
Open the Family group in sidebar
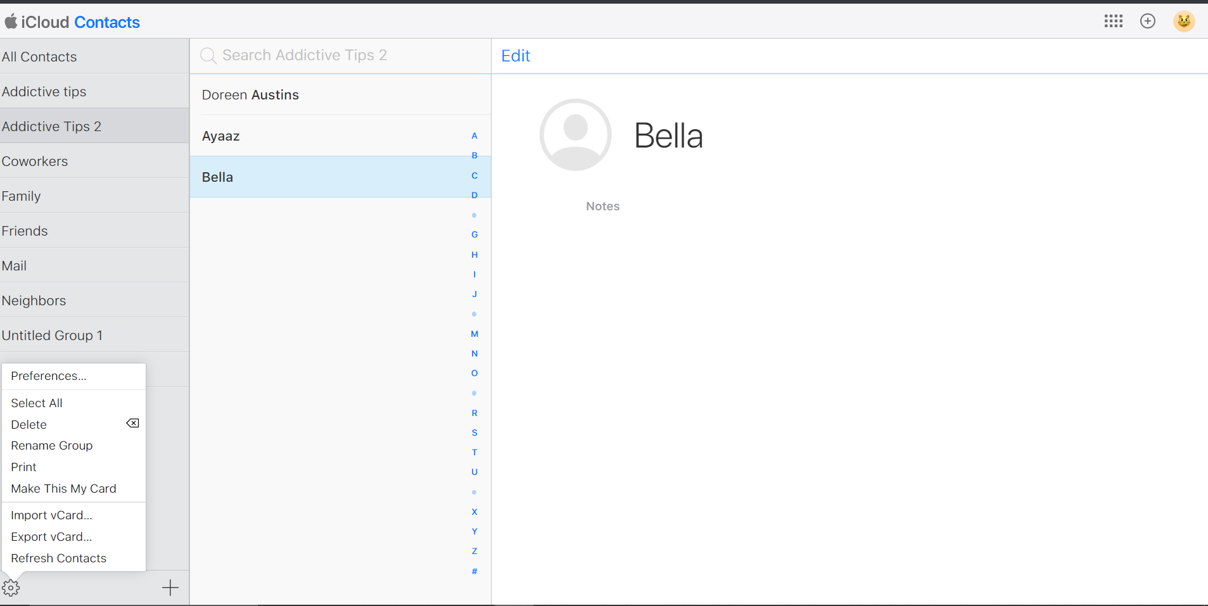tap(22, 196)
